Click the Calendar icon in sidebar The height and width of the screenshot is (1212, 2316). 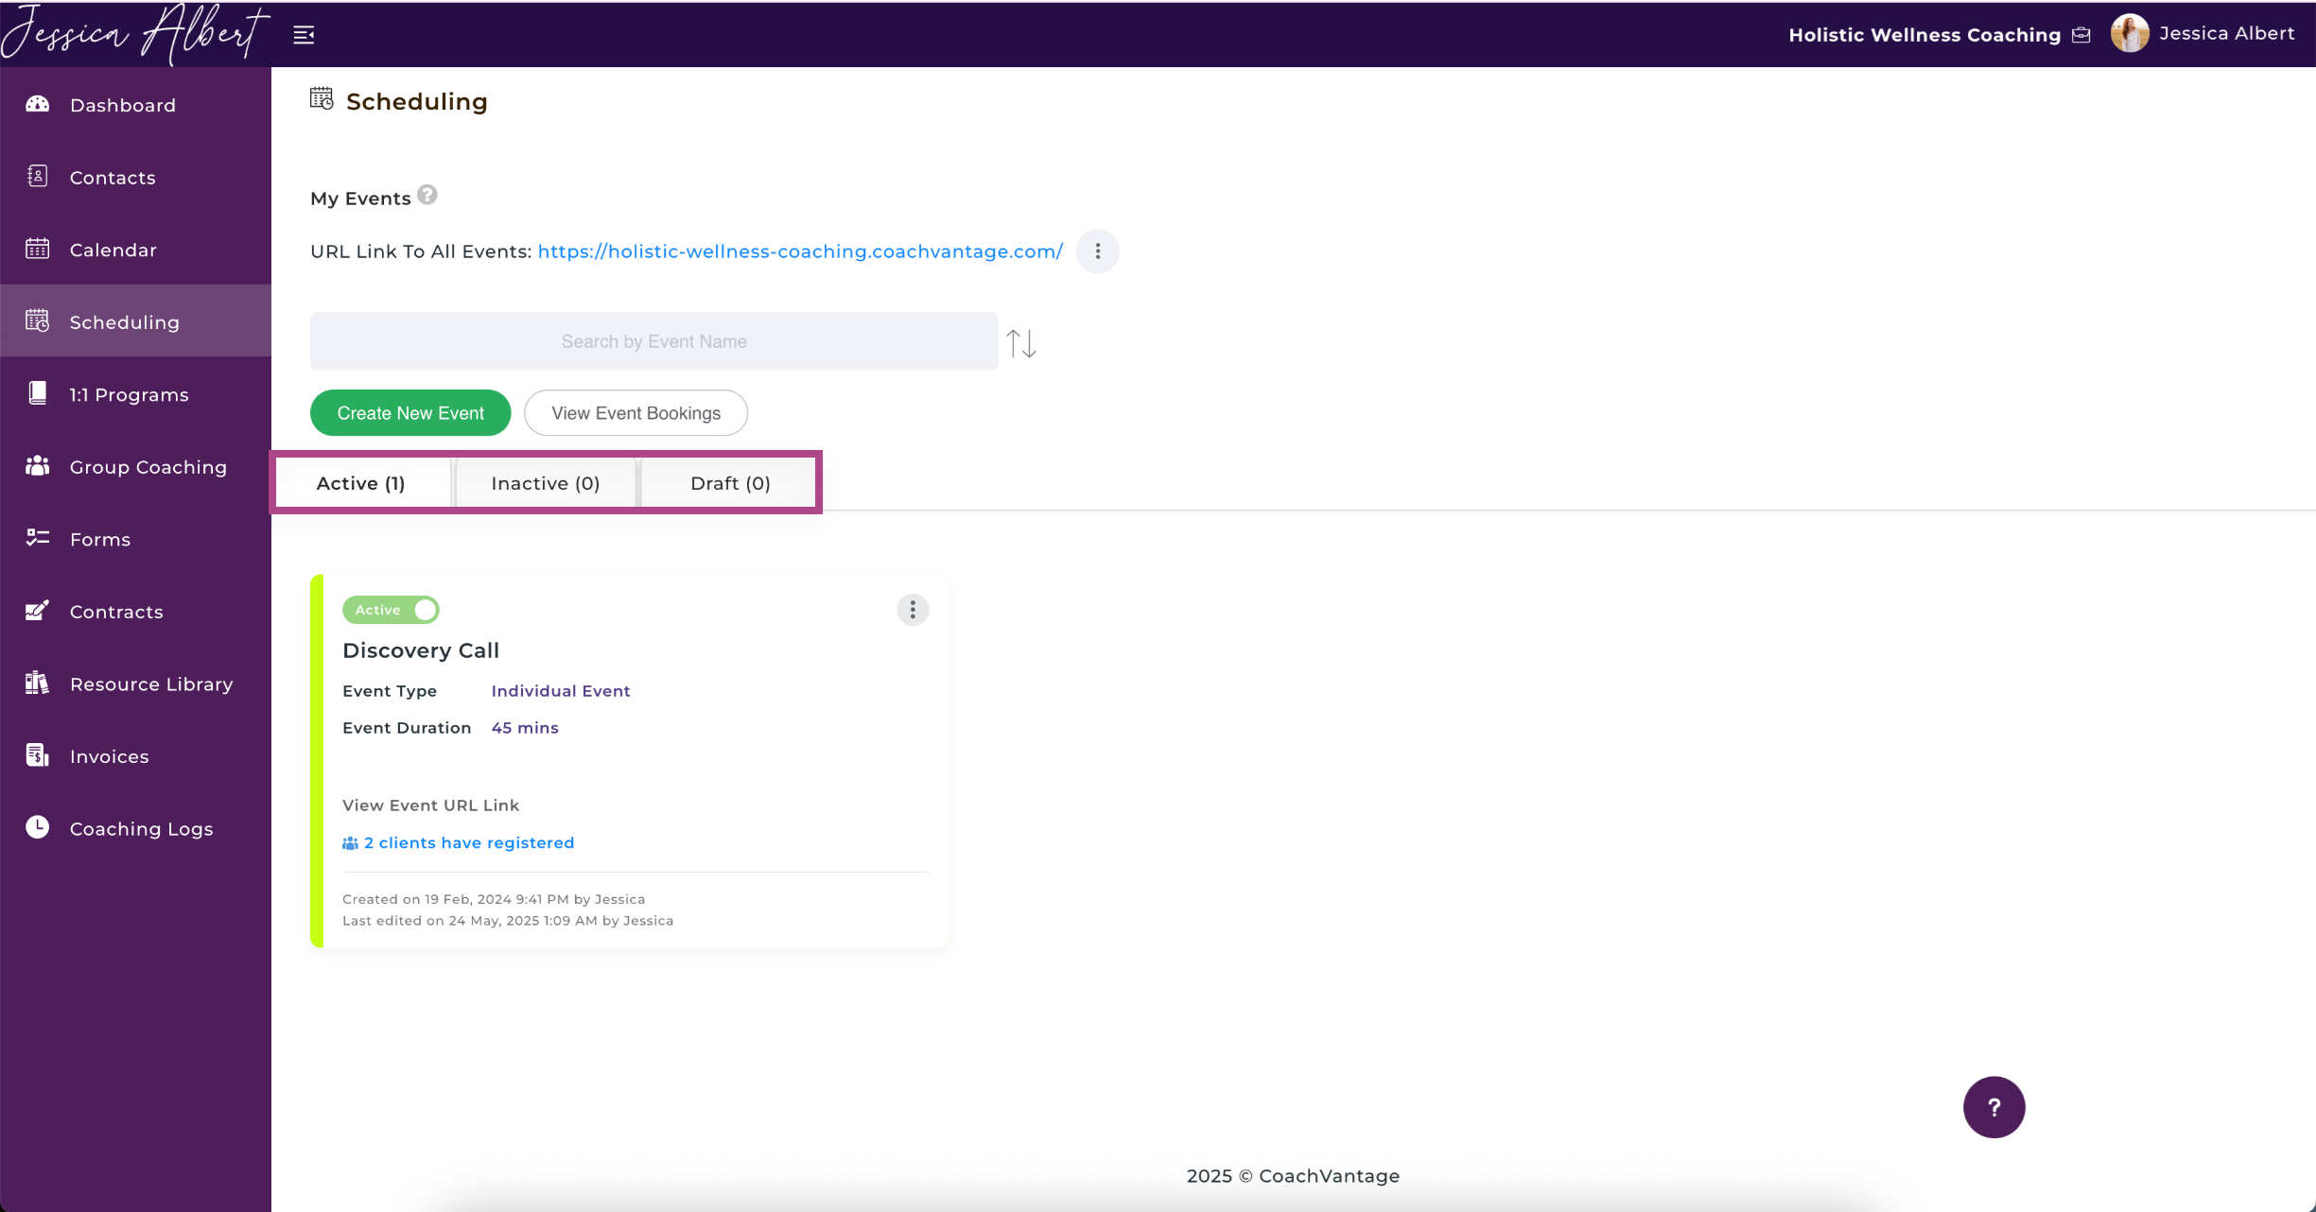(37, 249)
